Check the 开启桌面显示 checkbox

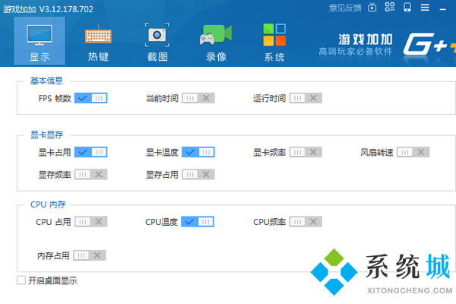pos(21,280)
